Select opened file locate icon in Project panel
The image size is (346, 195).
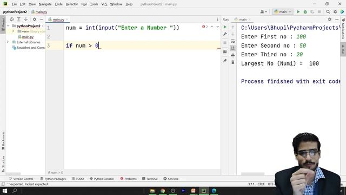tap(12, 19)
